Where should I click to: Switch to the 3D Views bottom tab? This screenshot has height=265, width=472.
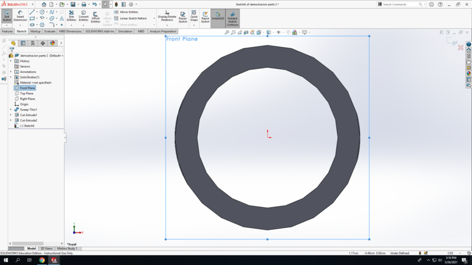click(47, 249)
